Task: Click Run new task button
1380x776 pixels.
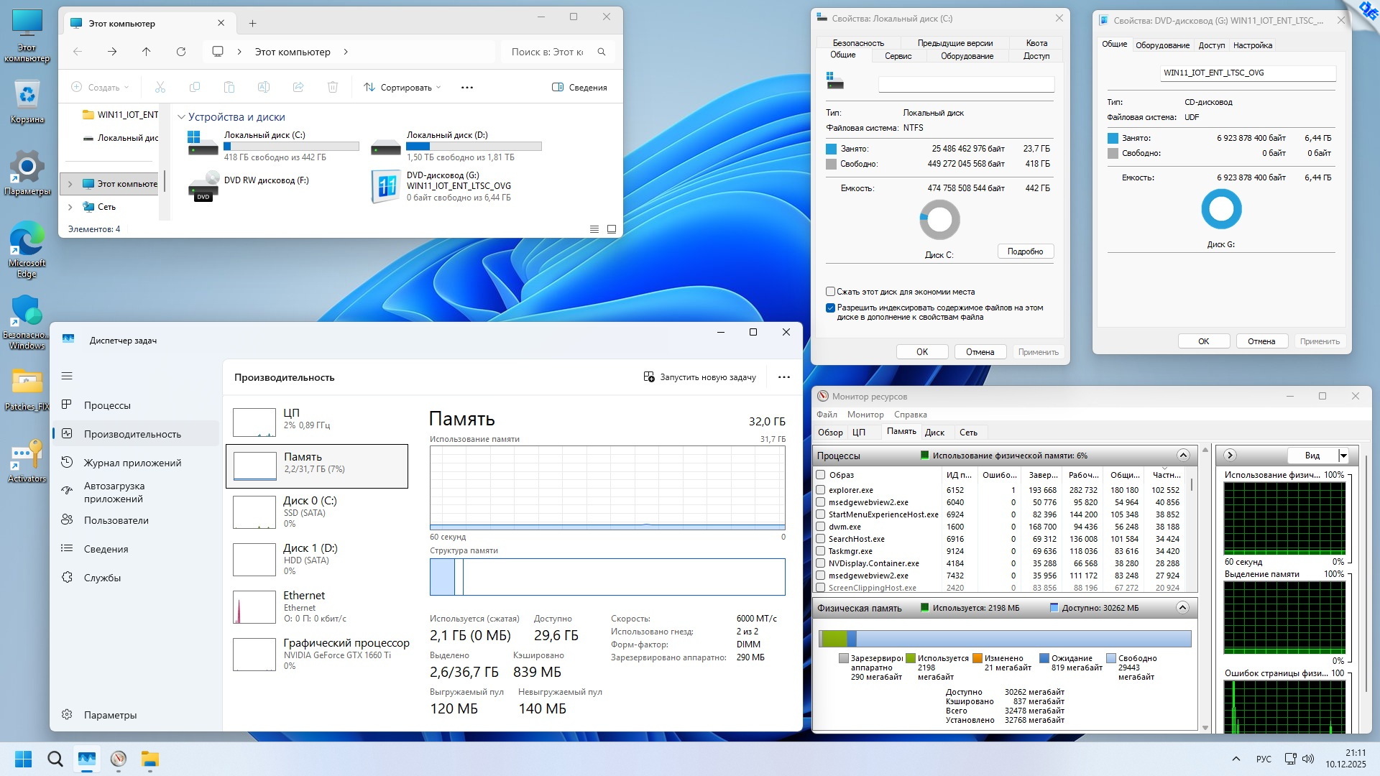Action: [x=699, y=377]
